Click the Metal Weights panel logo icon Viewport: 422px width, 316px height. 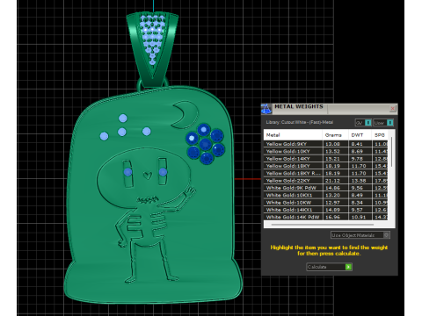coord(266,109)
